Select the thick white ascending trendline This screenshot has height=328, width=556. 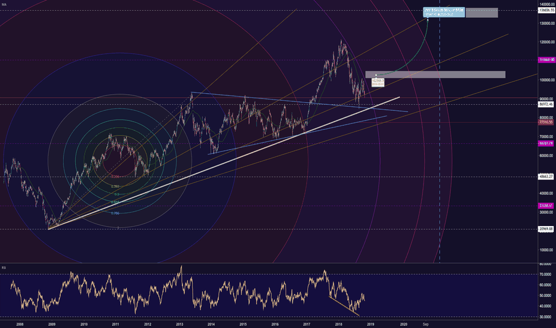click(223, 163)
